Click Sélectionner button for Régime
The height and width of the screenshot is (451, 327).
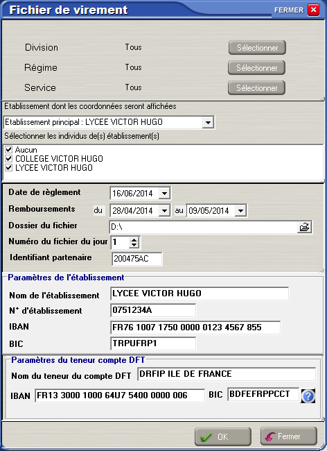tap(256, 67)
